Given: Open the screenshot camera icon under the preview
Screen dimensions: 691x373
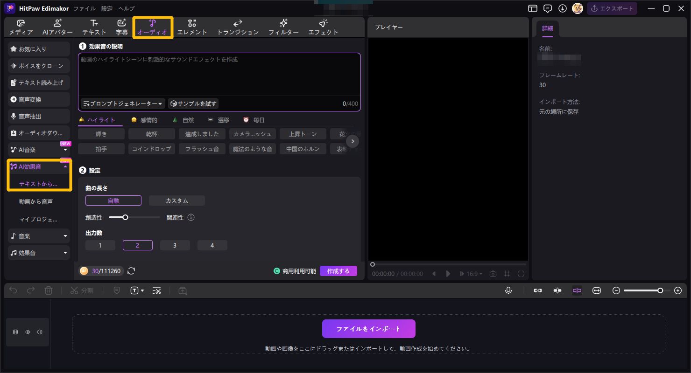Looking at the screenshot, I should pos(493,274).
